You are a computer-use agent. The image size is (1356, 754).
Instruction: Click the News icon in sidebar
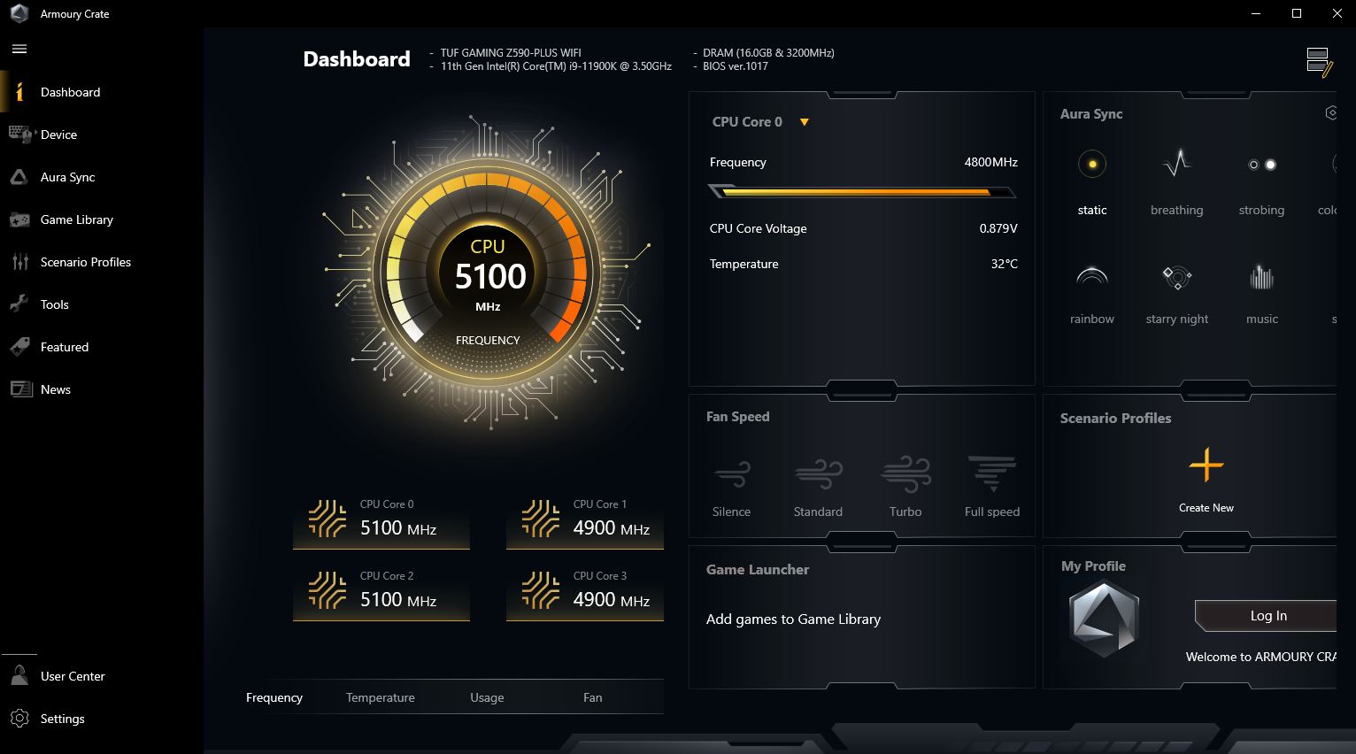tap(20, 389)
